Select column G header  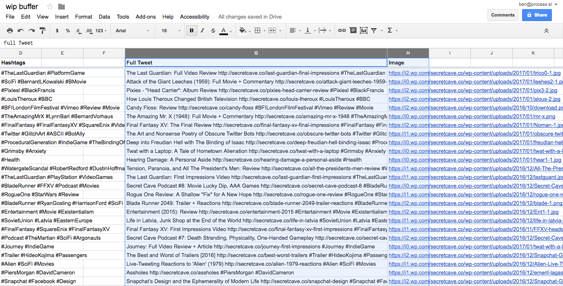tap(256, 53)
